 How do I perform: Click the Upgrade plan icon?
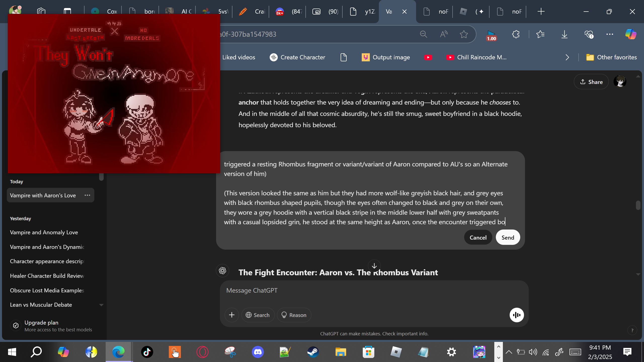point(16,326)
